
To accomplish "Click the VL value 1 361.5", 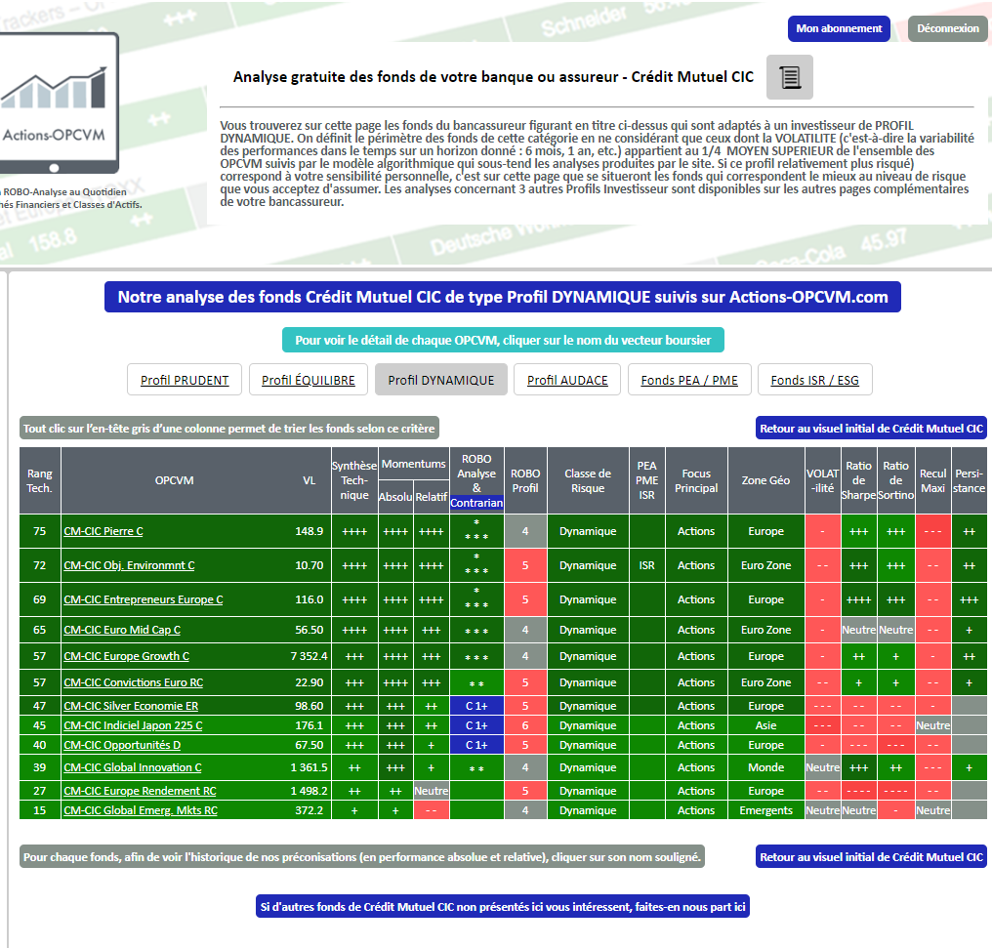I will (x=309, y=767).
